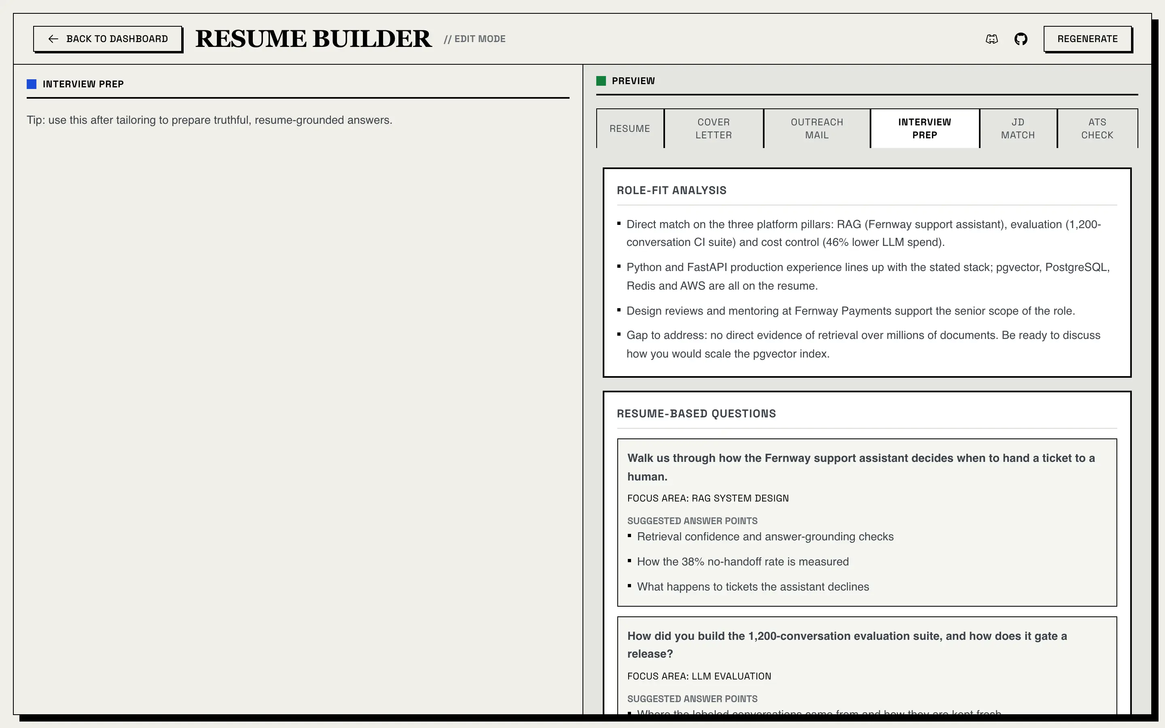Click the green square beside Preview

[x=601, y=81]
